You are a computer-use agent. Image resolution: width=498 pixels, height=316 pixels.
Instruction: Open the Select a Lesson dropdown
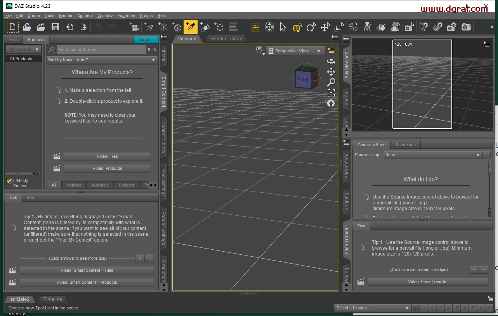click(x=372, y=308)
